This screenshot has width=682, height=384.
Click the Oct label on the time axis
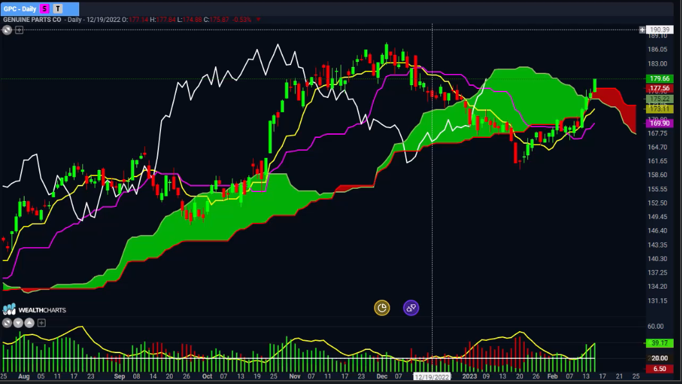tap(207, 377)
